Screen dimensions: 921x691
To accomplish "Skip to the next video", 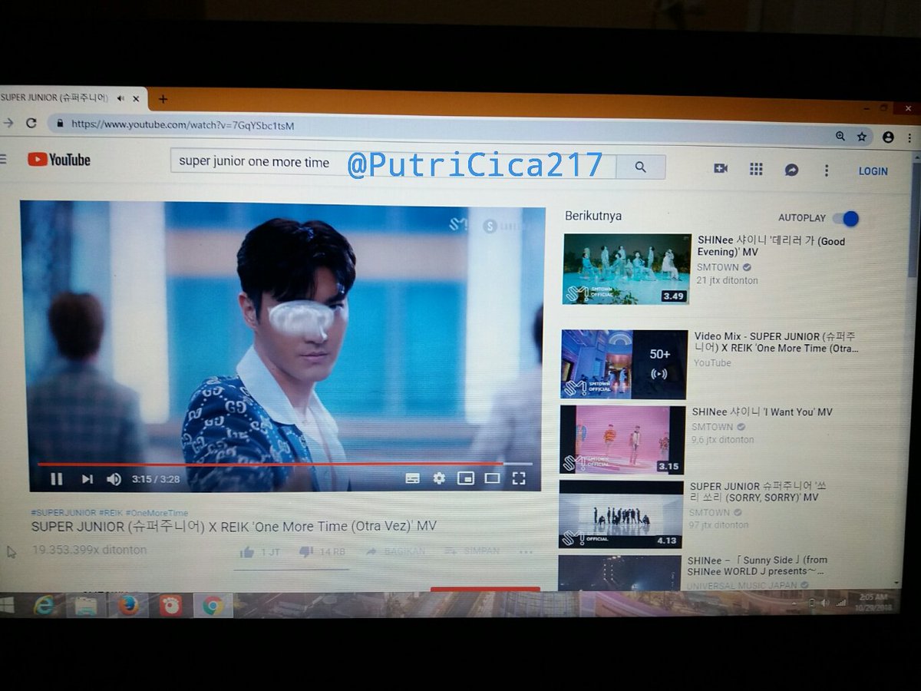I will coord(87,479).
